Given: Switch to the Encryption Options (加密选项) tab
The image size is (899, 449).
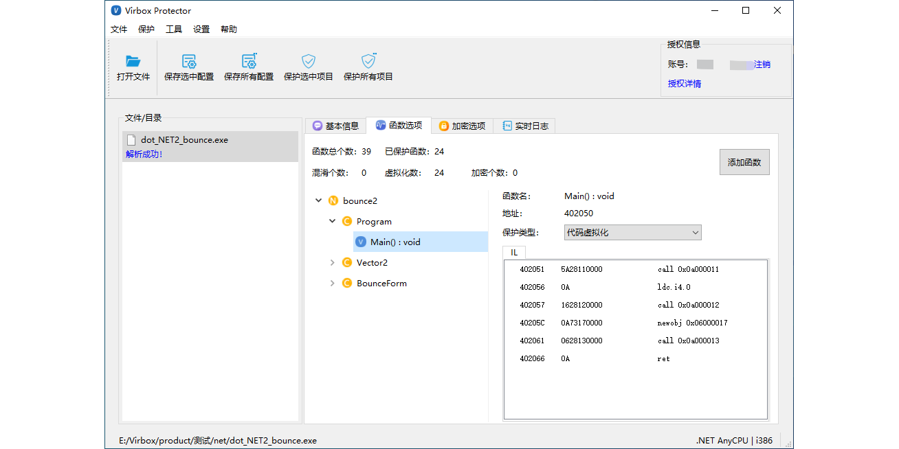Looking at the screenshot, I should point(462,126).
